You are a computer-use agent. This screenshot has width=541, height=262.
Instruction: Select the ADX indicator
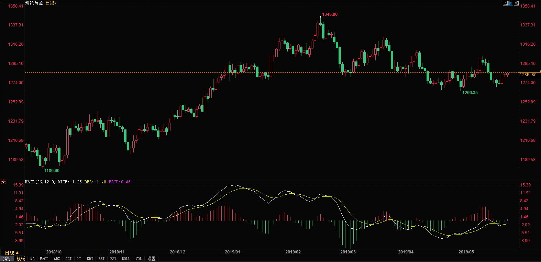[57, 259]
